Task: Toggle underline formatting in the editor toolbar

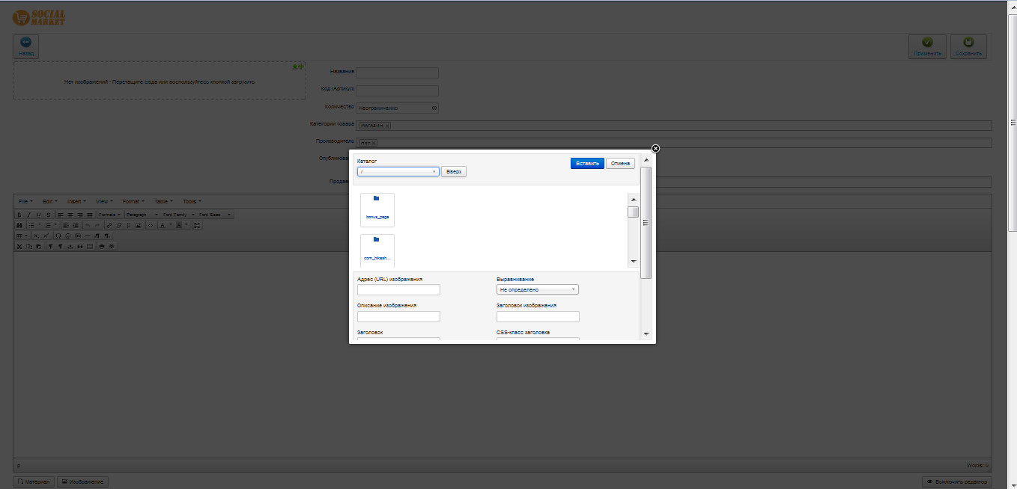Action: pyautogui.click(x=39, y=215)
